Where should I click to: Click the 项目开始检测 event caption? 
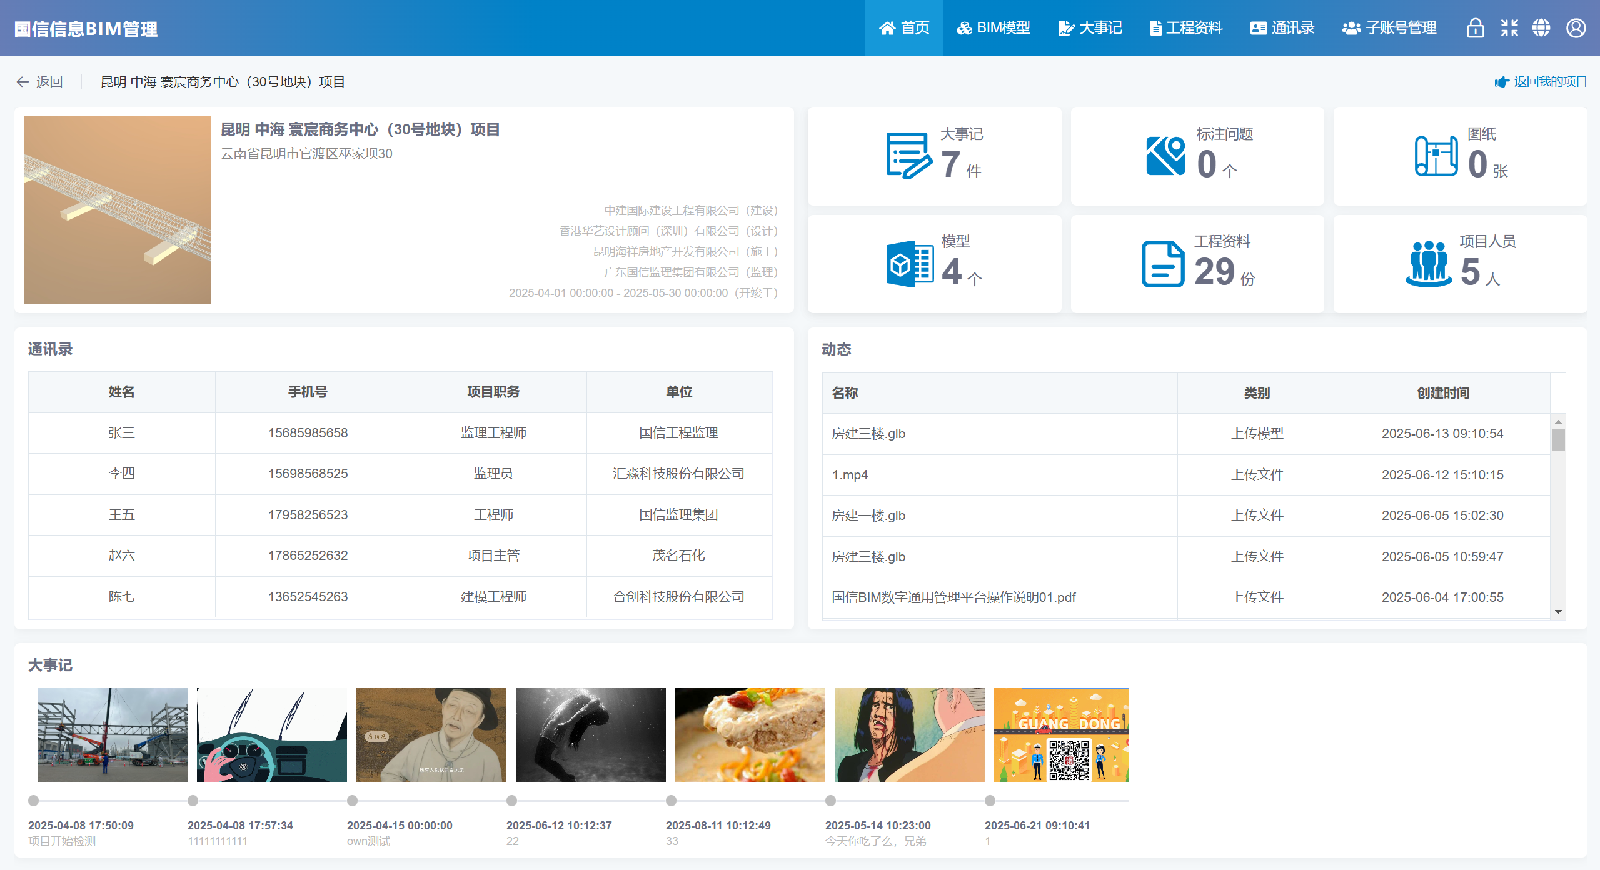62,841
